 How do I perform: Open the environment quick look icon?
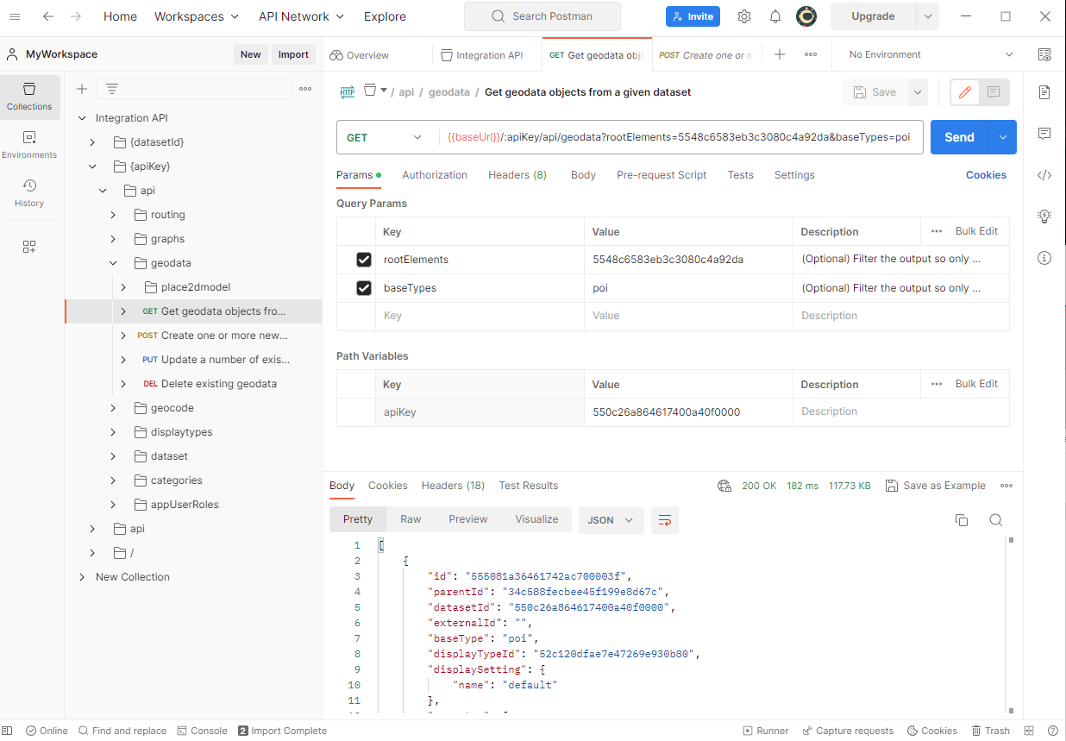(x=1044, y=54)
